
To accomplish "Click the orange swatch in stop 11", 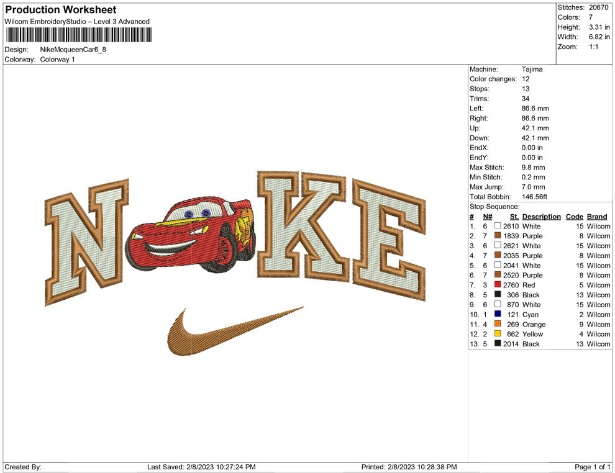I will (x=498, y=324).
